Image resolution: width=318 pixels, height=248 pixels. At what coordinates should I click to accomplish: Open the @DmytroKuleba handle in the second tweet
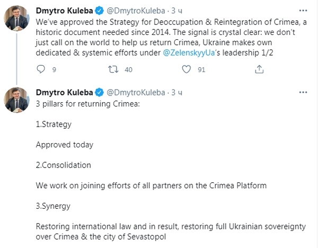click(x=133, y=92)
